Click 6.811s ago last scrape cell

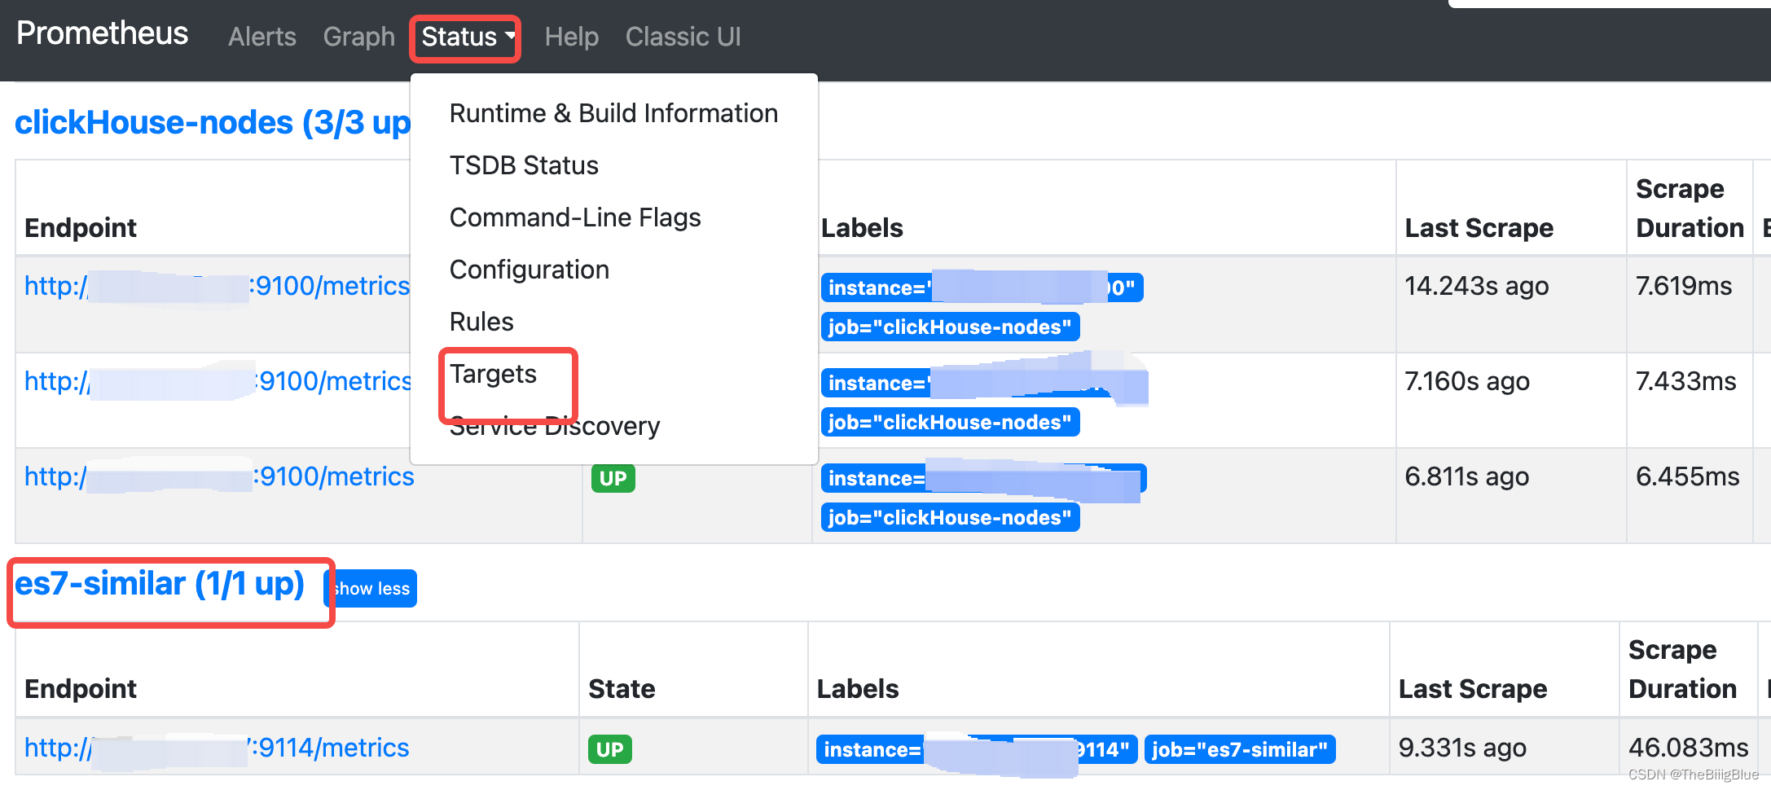coord(1466,476)
